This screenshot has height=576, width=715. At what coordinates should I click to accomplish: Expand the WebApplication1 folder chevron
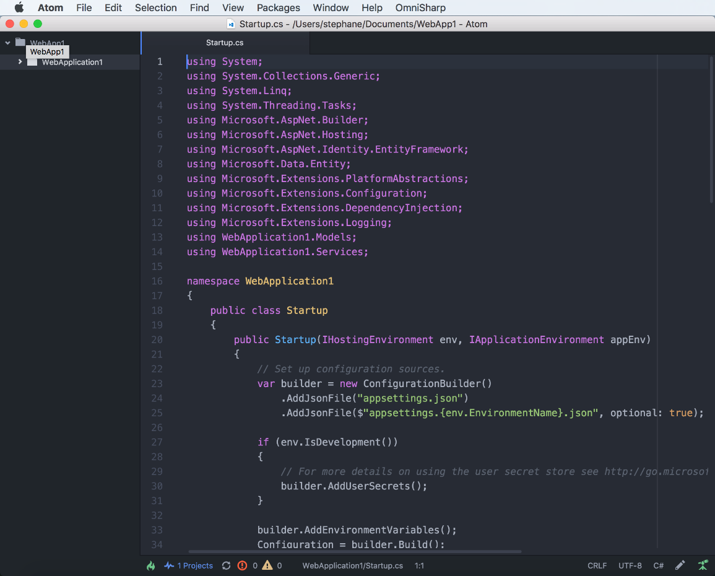click(20, 61)
